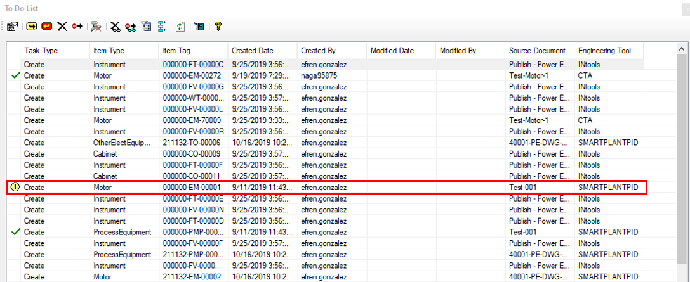Image resolution: width=690 pixels, height=282 pixels.
Task: Open help with yellow question mark icon
Action: point(218,26)
